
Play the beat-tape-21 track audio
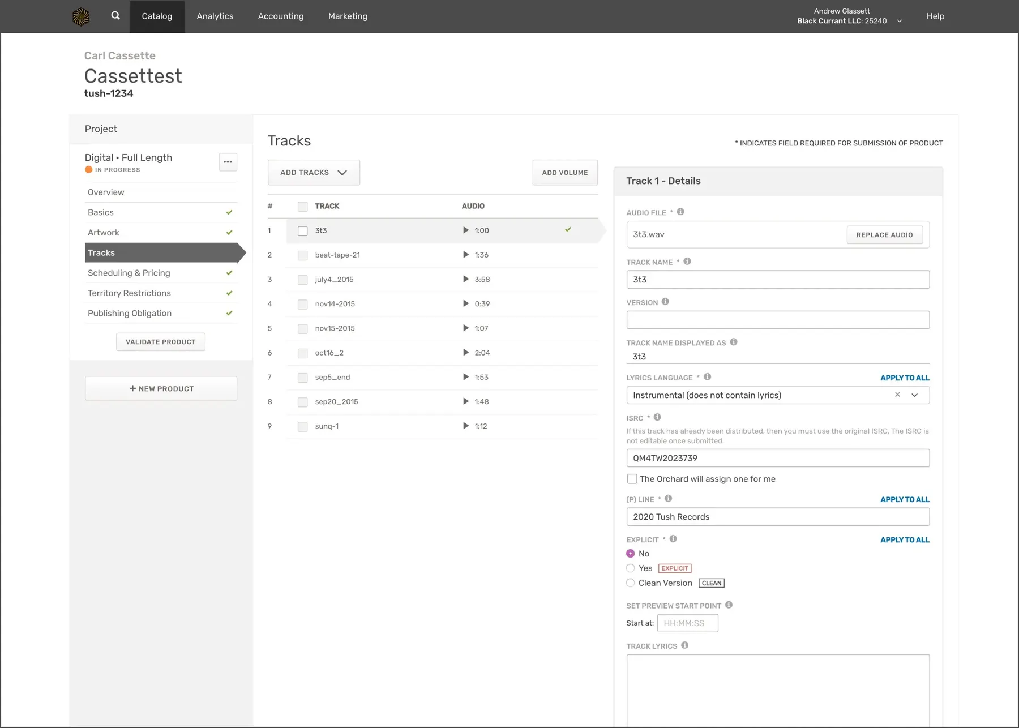click(465, 255)
